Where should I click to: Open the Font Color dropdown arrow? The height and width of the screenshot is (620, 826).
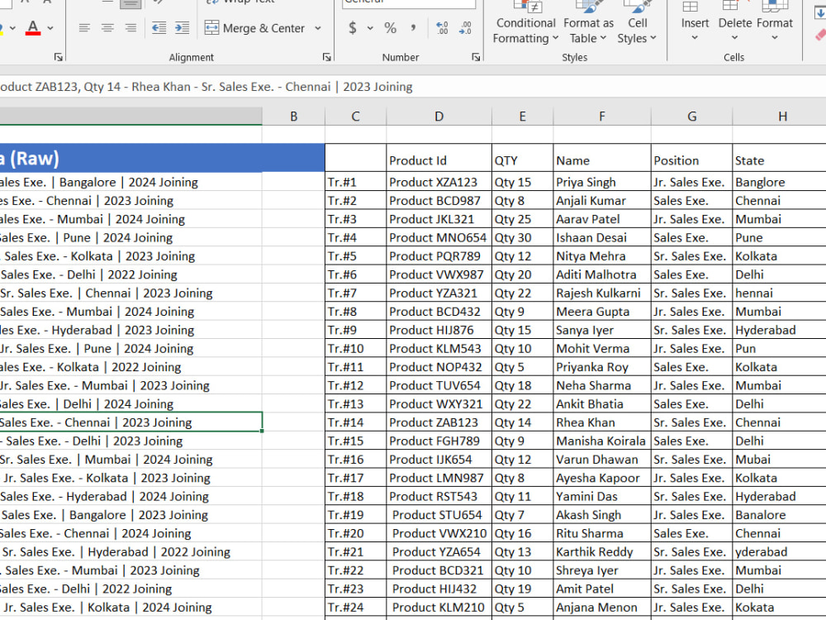(x=50, y=28)
